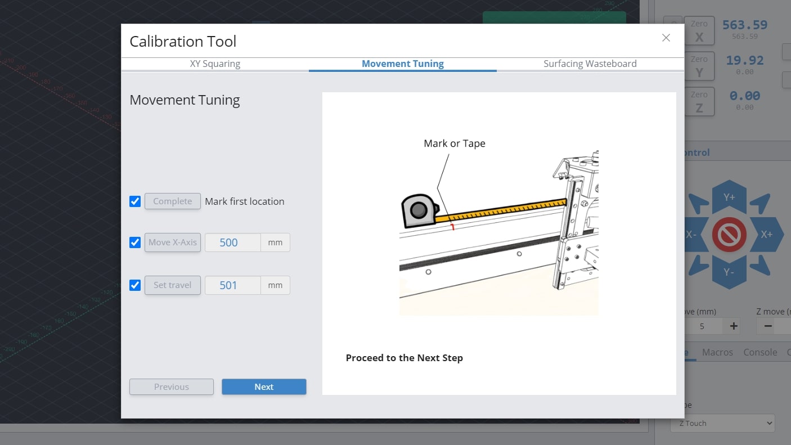Viewport: 791px width, 445px height.
Task: Jog diagonally with the X+ Y+ arrow
Action: click(x=759, y=204)
